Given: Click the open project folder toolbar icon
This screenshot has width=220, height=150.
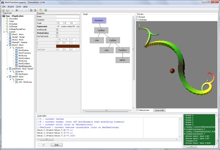Looking at the screenshot, I should (x=3, y=10).
